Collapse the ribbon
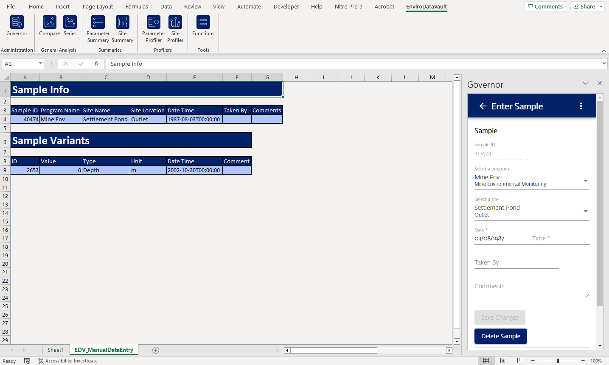 (x=604, y=50)
